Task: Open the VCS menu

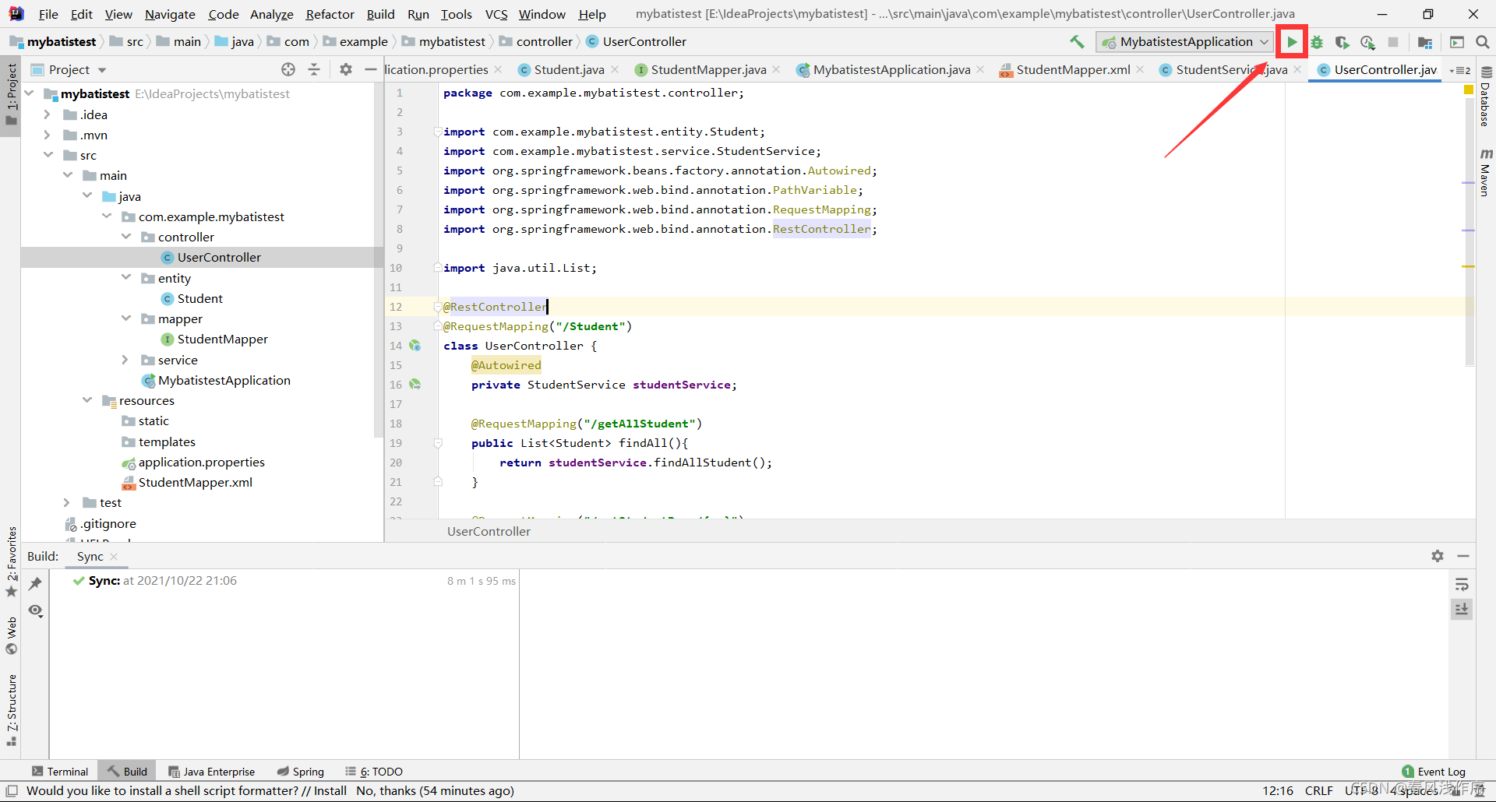Action: click(x=496, y=14)
